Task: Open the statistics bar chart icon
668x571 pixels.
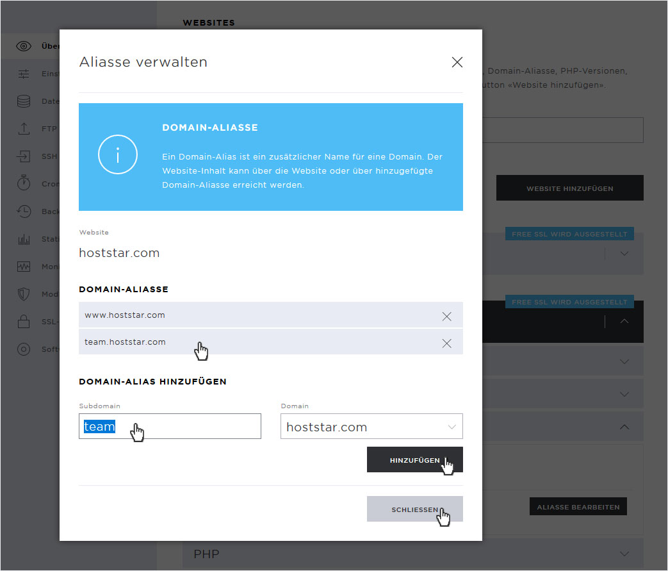Action: click(x=24, y=239)
